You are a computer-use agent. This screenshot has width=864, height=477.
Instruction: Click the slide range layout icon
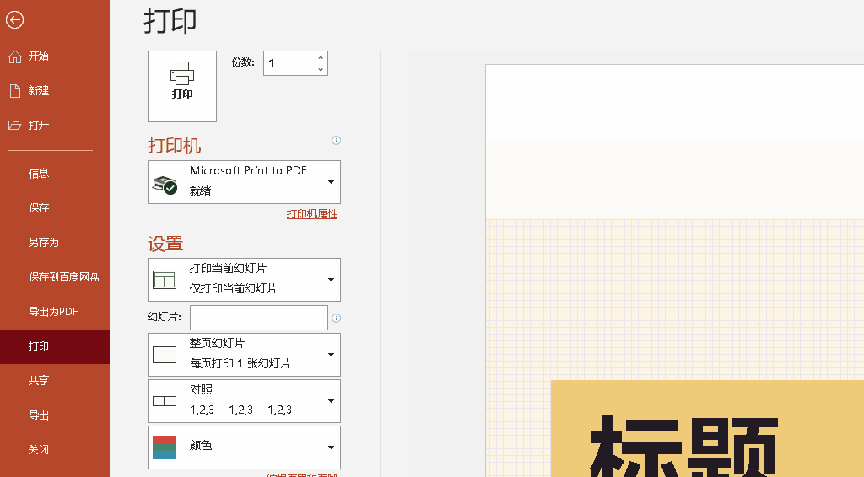[165, 280]
